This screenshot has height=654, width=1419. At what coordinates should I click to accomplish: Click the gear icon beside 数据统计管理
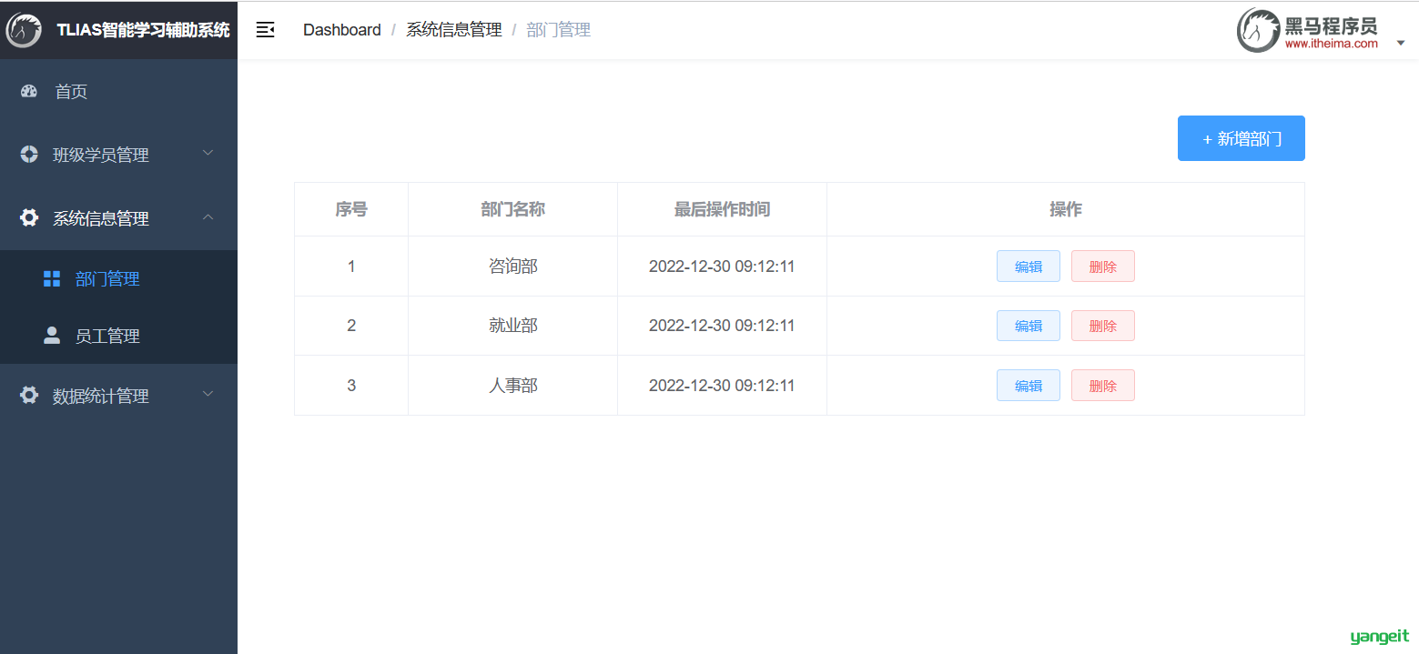(x=29, y=396)
